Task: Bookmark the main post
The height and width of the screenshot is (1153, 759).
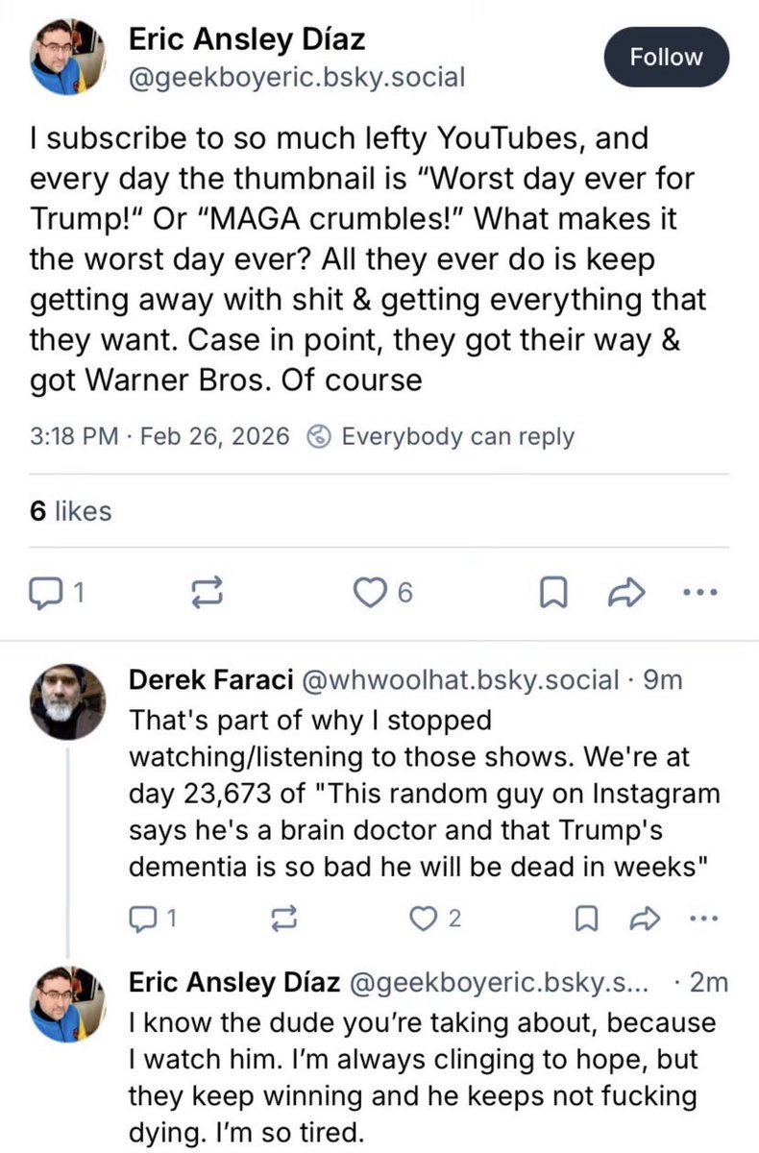Action: pyautogui.click(x=551, y=595)
